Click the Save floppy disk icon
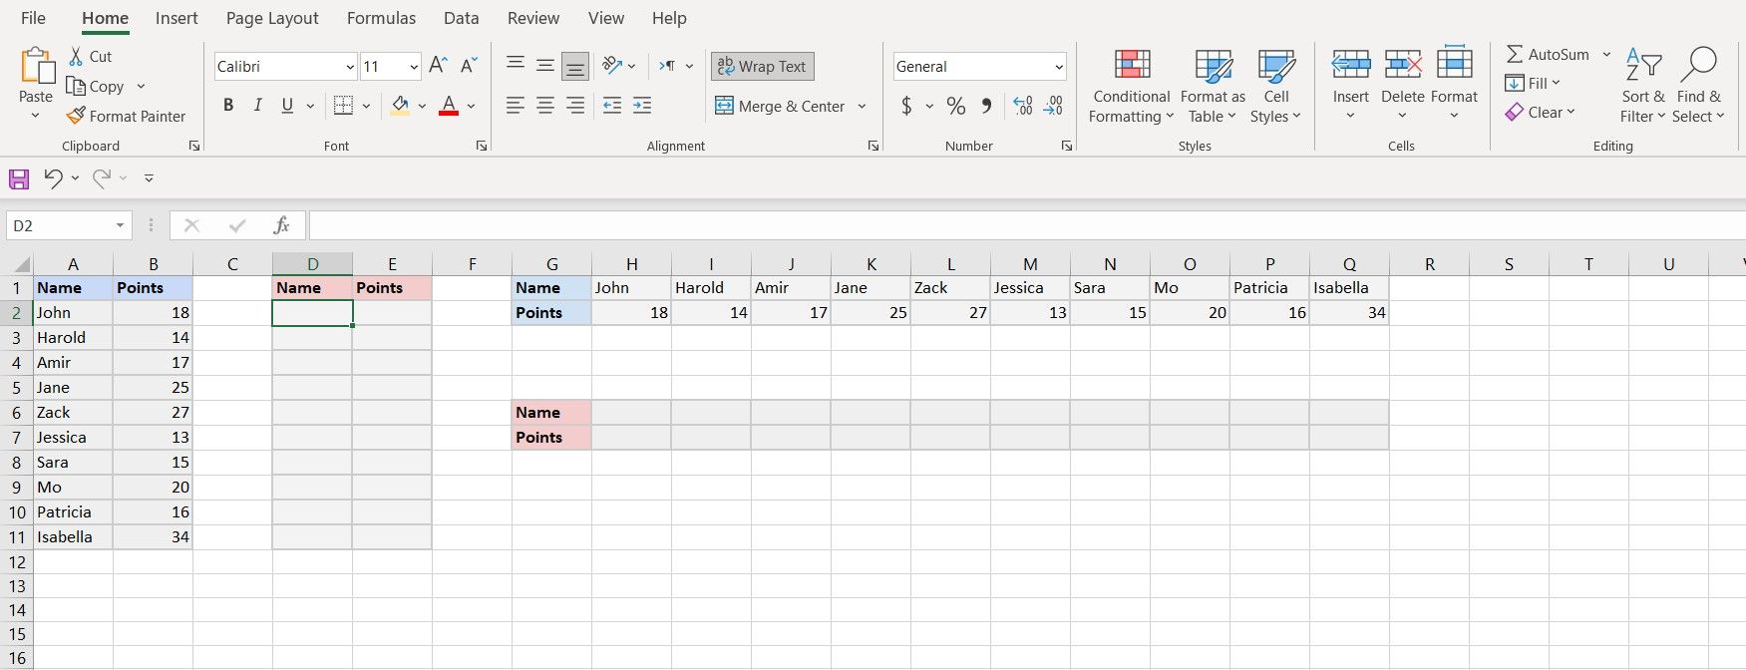 [x=19, y=178]
